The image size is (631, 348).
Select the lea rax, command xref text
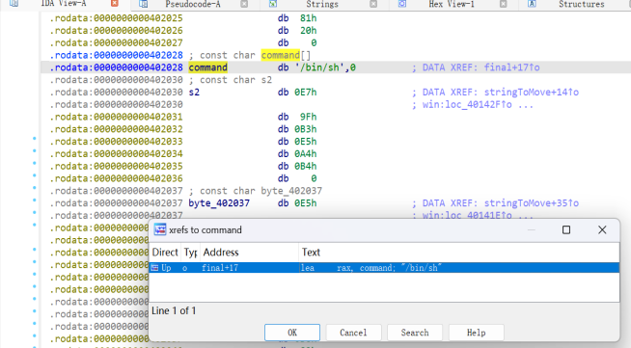(x=371, y=268)
